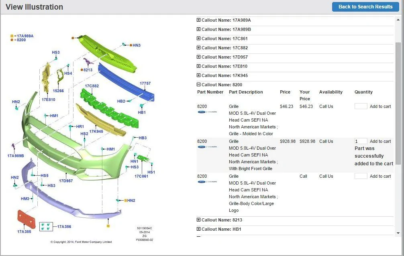The image size is (404, 256).
Task: Click the HN1 callout label
Action: [x=134, y=161]
